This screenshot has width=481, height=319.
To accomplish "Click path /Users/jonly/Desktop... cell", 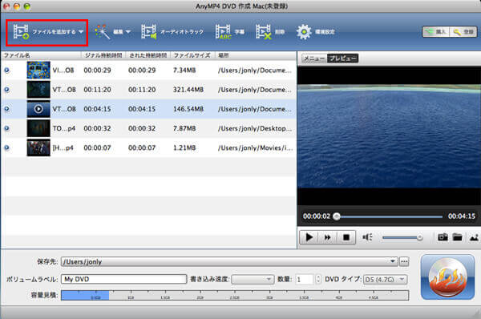I will (x=255, y=128).
